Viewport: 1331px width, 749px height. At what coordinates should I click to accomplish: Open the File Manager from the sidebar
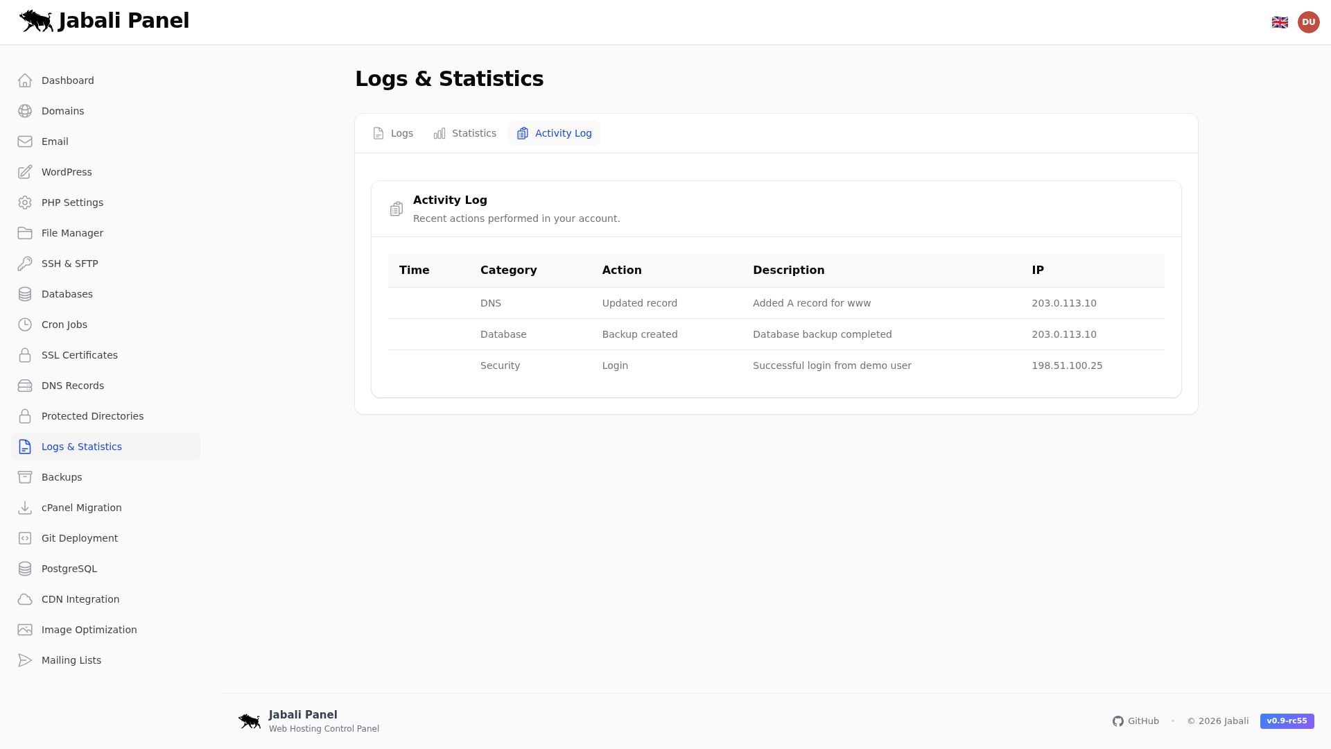click(x=72, y=233)
